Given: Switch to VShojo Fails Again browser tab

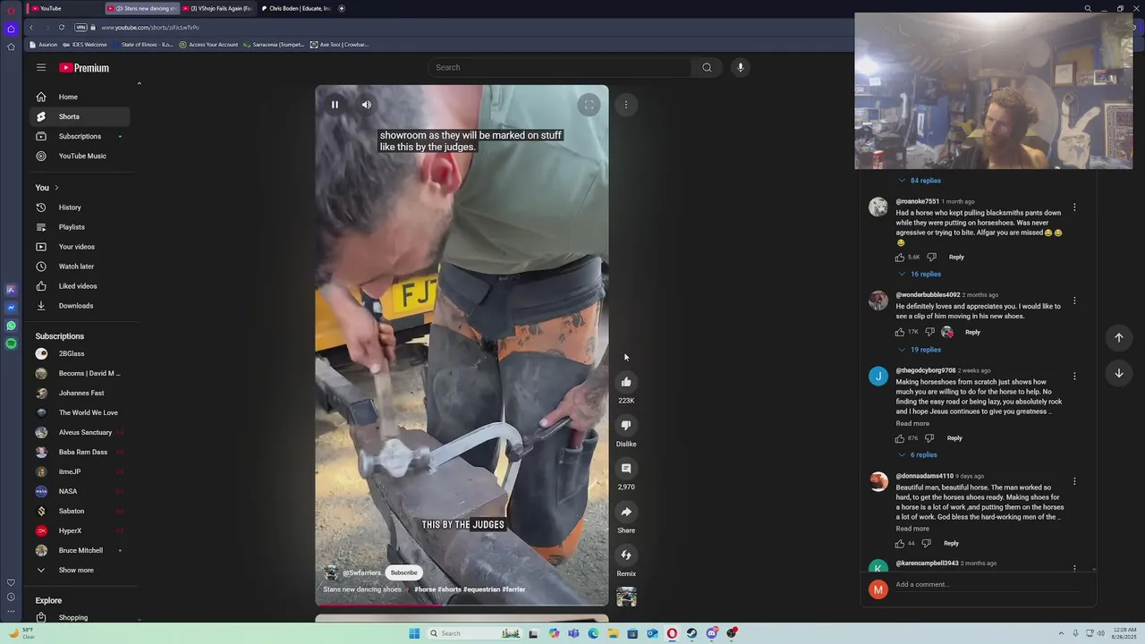Looking at the screenshot, I should pos(219,8).
